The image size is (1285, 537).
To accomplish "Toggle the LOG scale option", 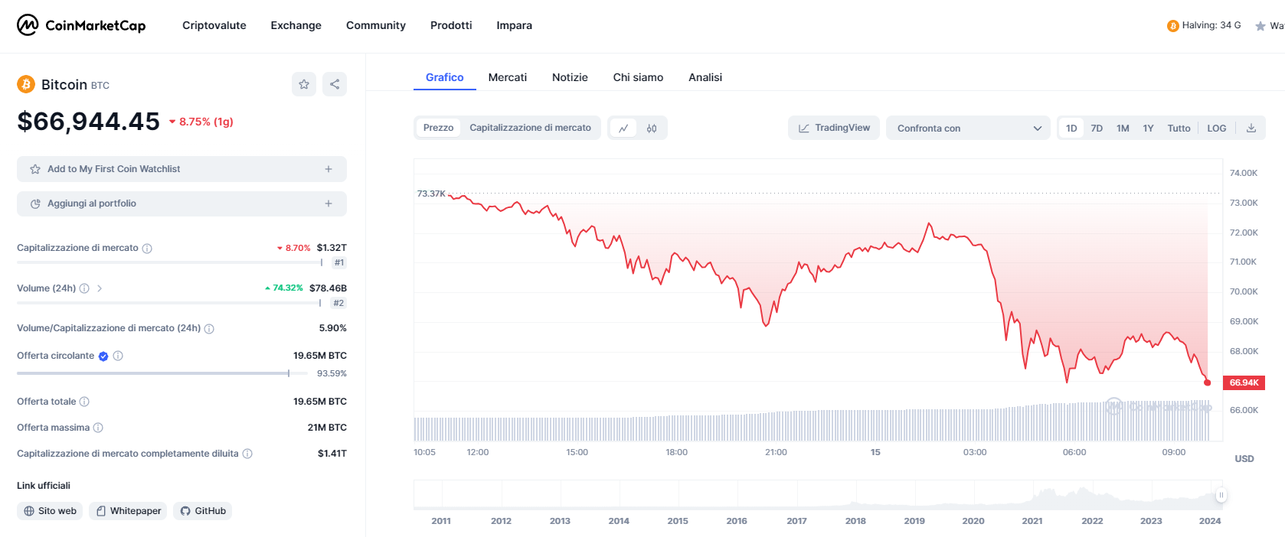I will [x=1216, y=129].
